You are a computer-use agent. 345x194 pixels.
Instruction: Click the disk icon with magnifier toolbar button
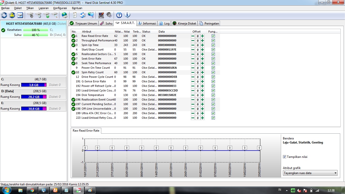(x=55, y=15)
